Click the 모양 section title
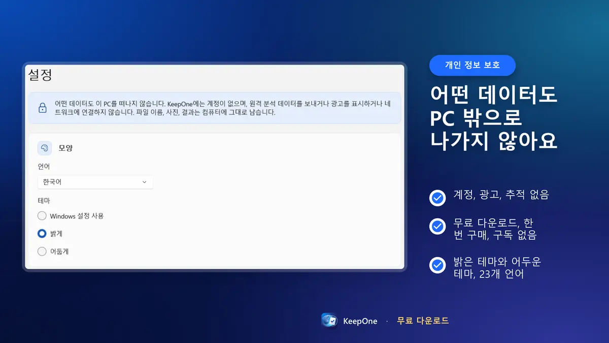This screenshot has width=609, height=343. click(x=66, y=148)
